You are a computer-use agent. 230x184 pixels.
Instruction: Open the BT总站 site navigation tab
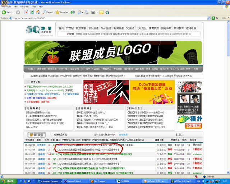tap(70, 28)
